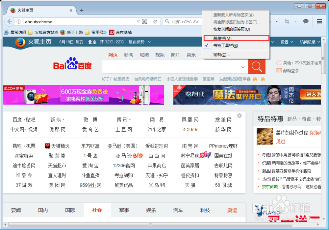Open the hamburger menu icon

click(319, 21)
